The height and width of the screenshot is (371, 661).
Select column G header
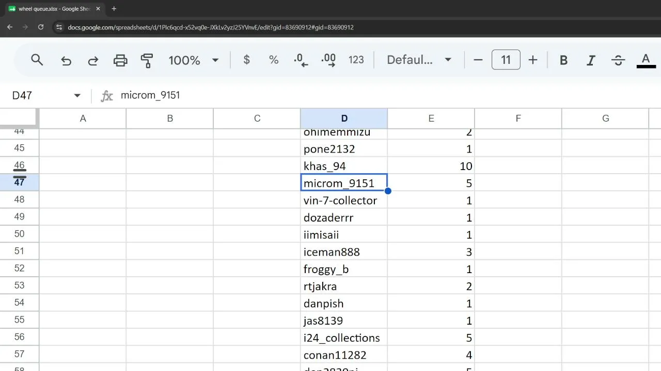click(x=605, y=119)
